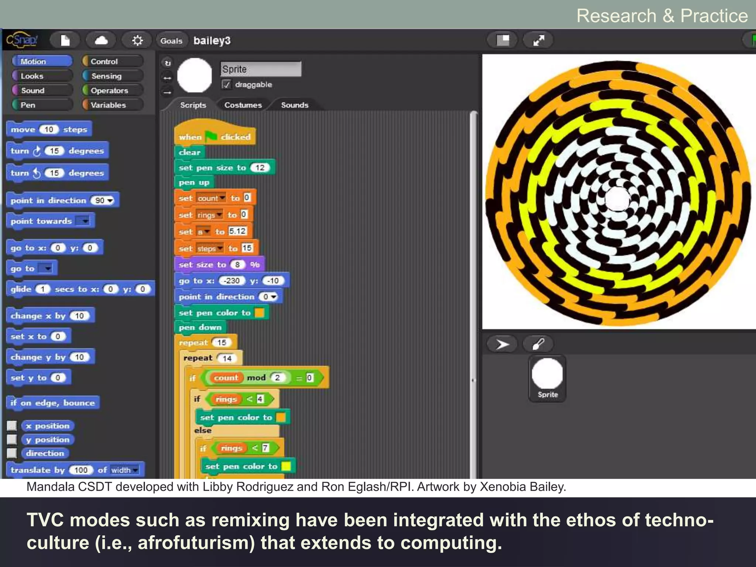Enable the x position watcher checkbox
756x567 pixels.
pyautogui.click(x=12, y=426)
